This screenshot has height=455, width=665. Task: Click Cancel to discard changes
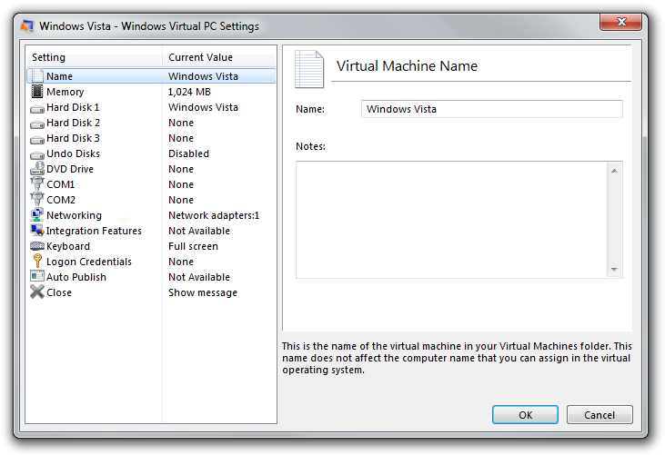click(600, 415)
